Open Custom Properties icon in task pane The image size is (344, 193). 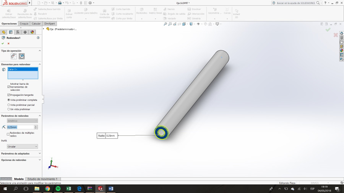342,55
